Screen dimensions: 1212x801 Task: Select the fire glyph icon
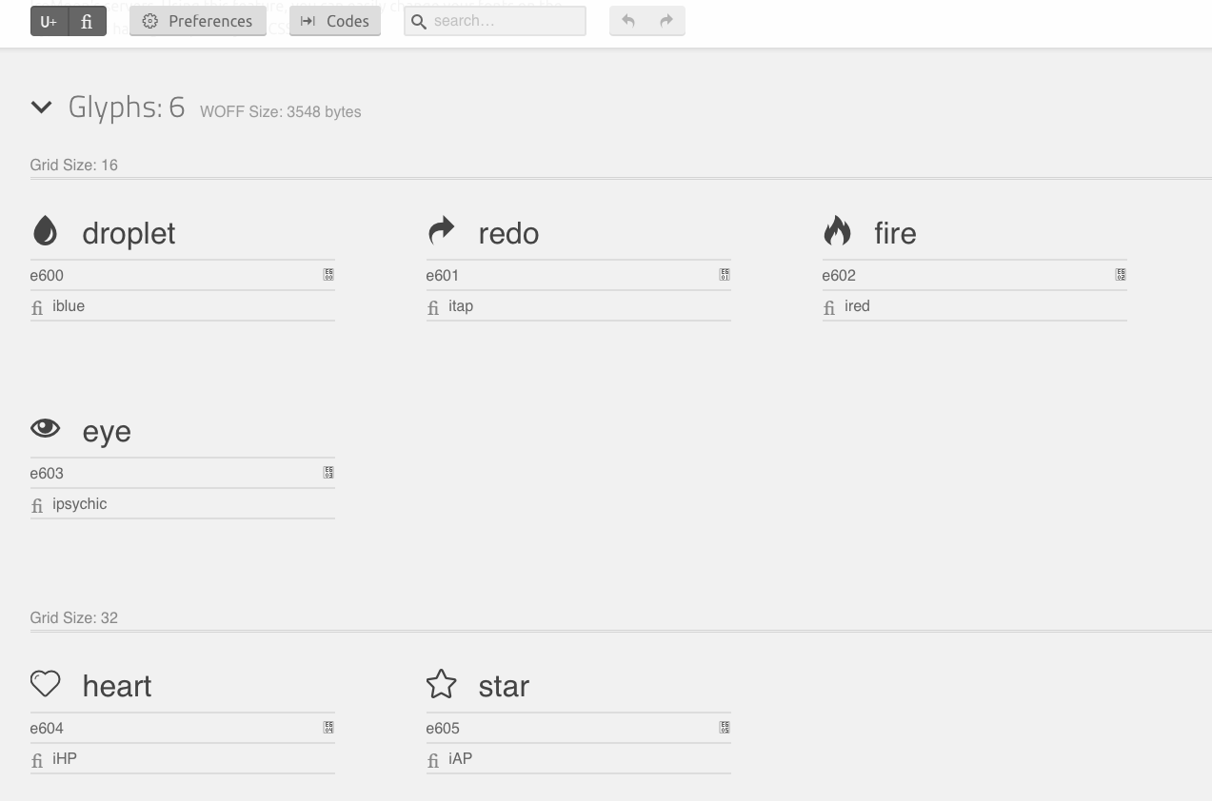[837, 230]
